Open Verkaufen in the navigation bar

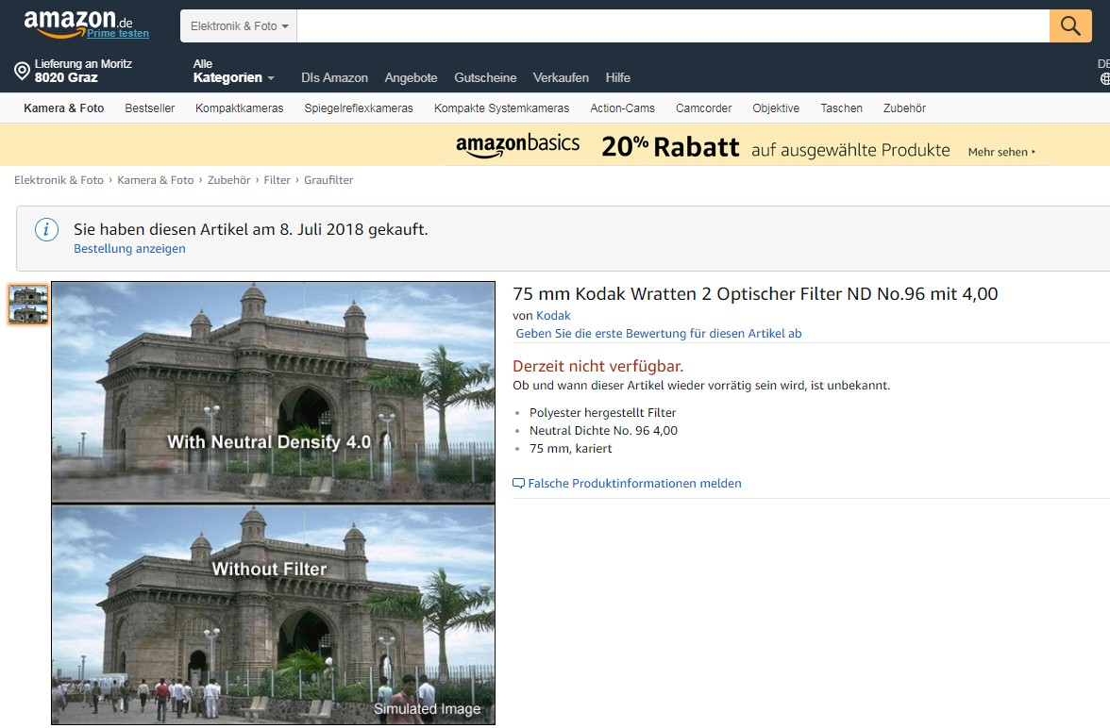[x=561, y=78]
